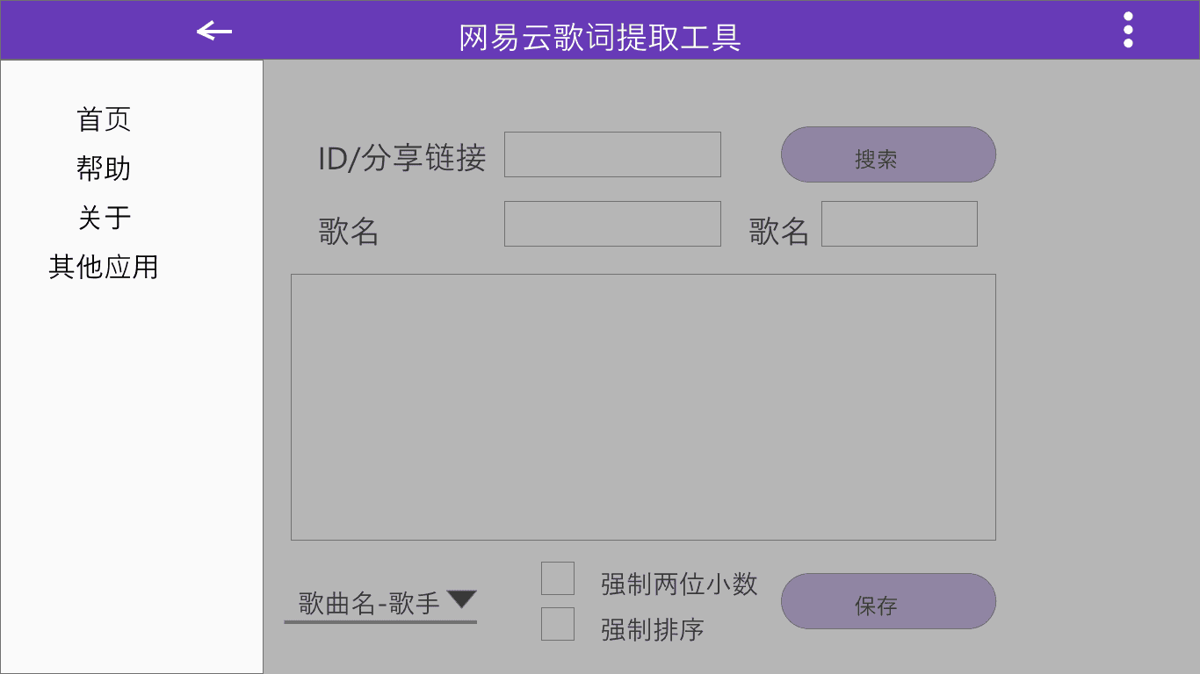Image resolution: width=1200 pixels, height=674 pixels.
Task: Click the 强制两位小数 text label
Action: click(679, 584)
